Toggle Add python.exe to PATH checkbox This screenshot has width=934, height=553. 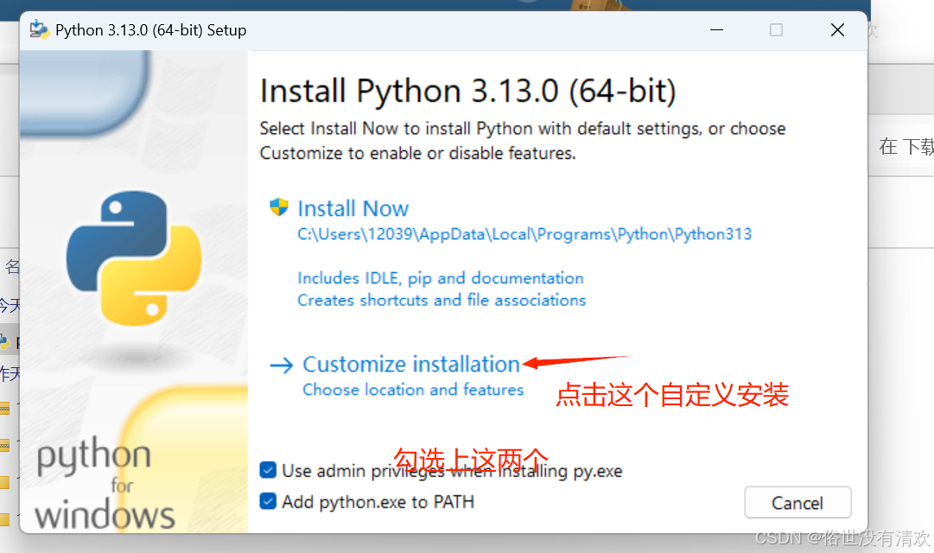coord(268,501)
